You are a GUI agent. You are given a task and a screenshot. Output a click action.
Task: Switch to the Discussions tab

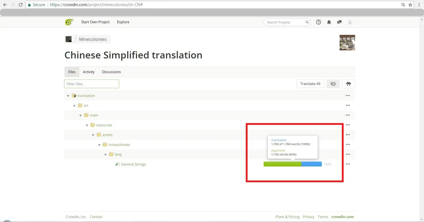pyautogui.click(x=111, y=72)
